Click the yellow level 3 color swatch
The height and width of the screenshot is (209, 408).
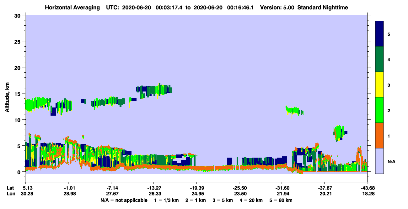pyautogui.click(x=379, y=85)
